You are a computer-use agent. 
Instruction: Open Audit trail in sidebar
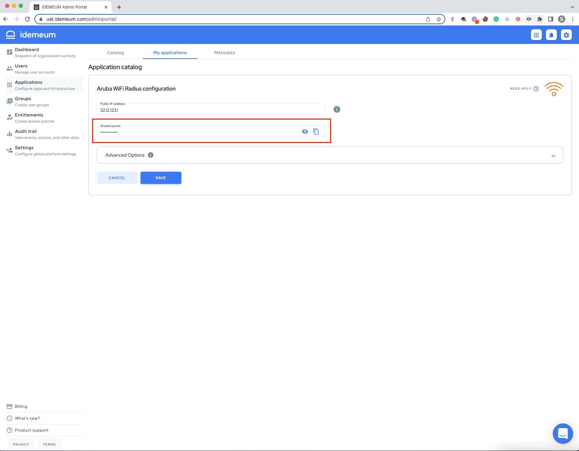point(45,134)
